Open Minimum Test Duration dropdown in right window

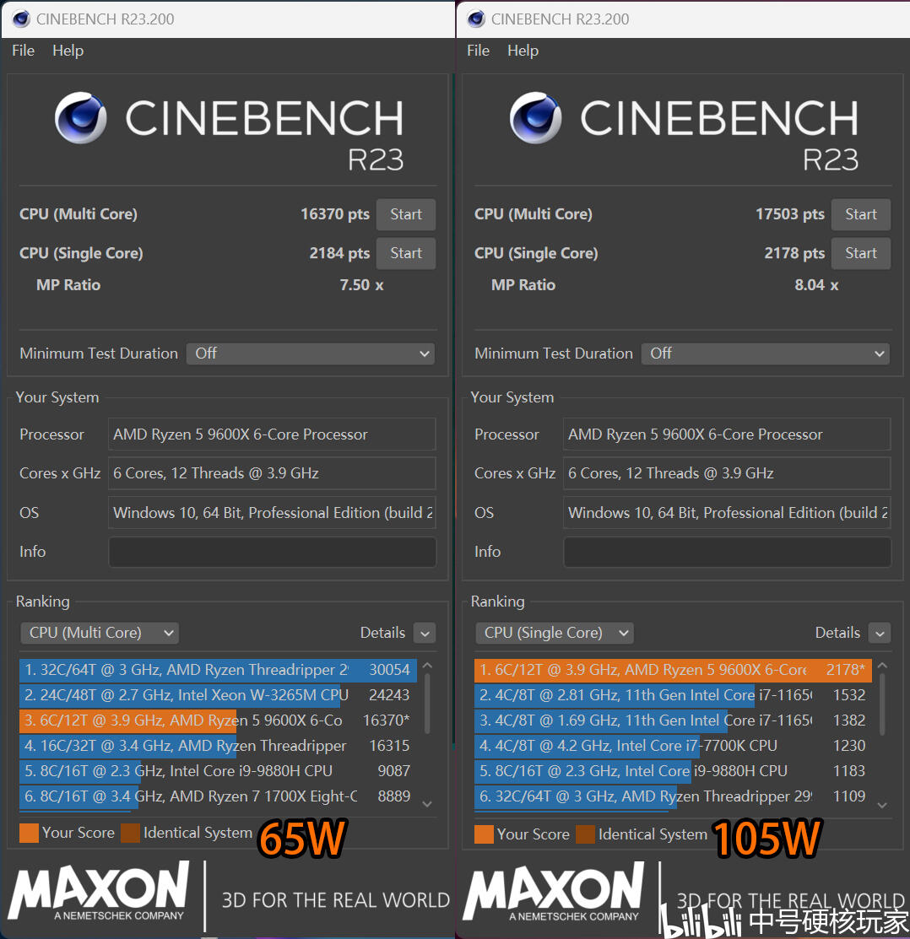coord(765,353)
